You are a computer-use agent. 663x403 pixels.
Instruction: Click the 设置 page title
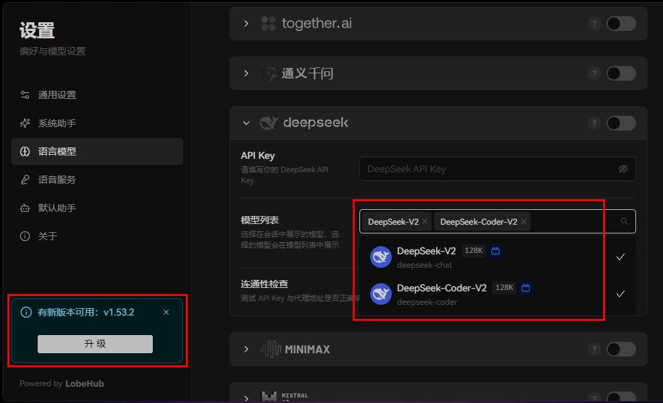pyautogui.click(x=37, y=30)
